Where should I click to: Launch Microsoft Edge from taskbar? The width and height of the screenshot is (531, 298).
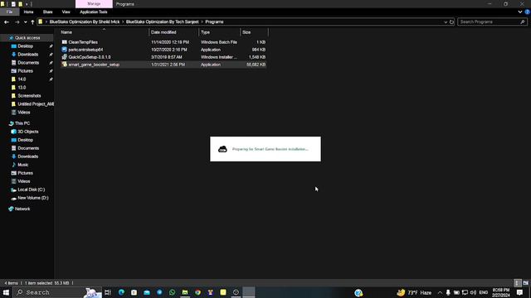[x=121, y=292]
